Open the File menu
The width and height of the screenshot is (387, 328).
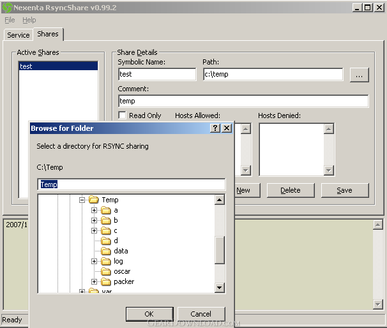[10, 20]
